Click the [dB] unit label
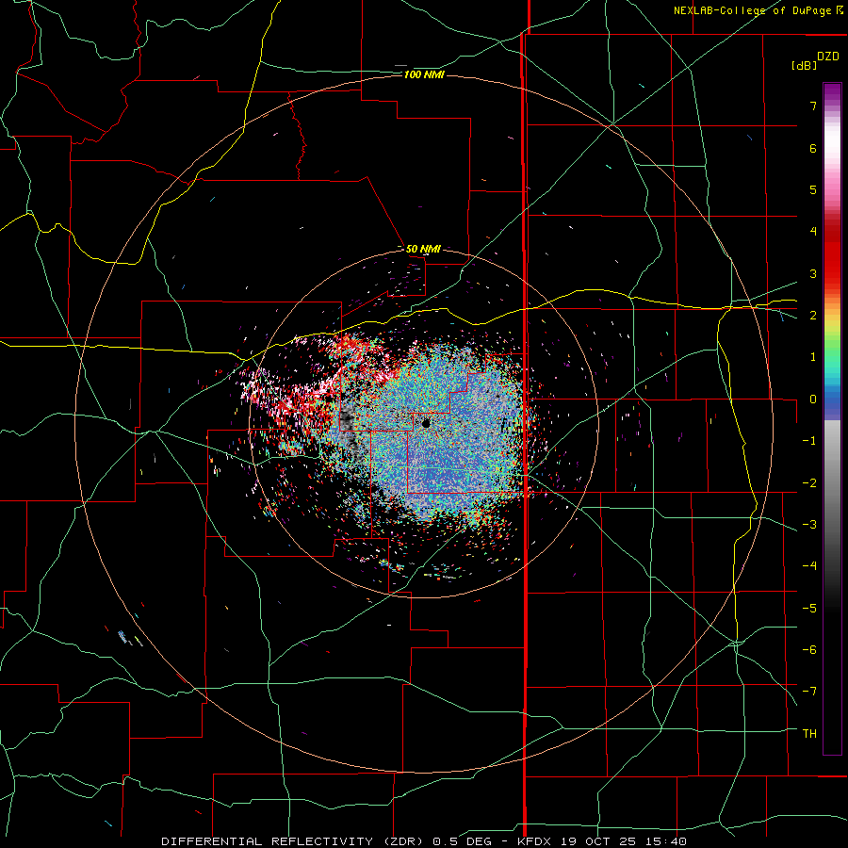Screen dimensions: 848x848 click(x=805, y=66)
